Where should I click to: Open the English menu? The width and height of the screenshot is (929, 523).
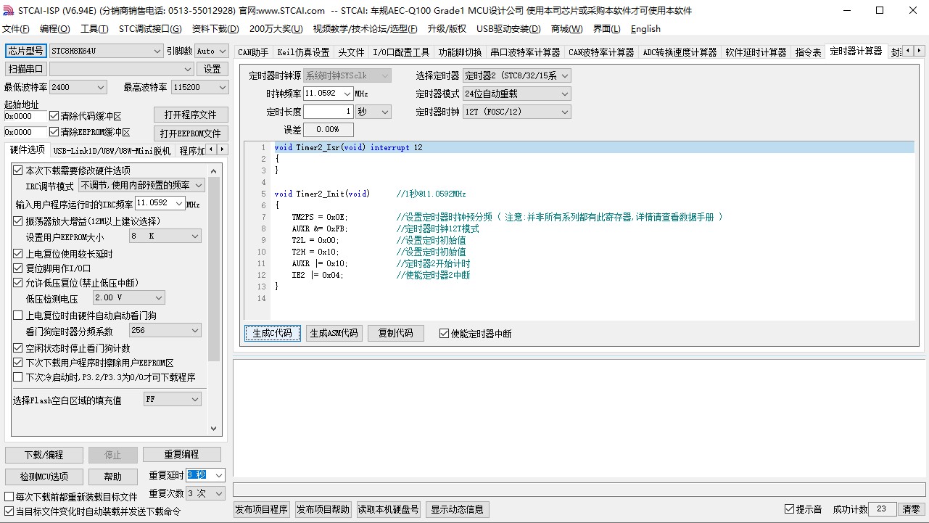click(645, 29)
